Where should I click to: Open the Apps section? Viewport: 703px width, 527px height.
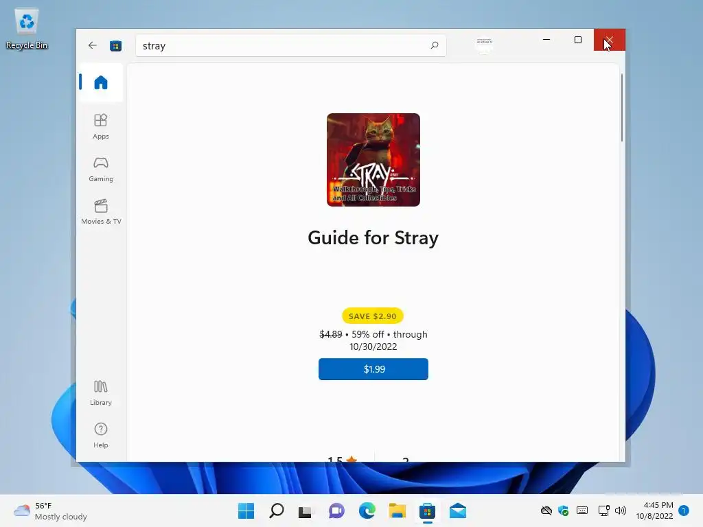coord(101,126)
